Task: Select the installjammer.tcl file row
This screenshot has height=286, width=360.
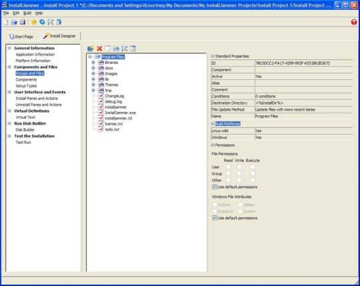Action: pos(119,118)
